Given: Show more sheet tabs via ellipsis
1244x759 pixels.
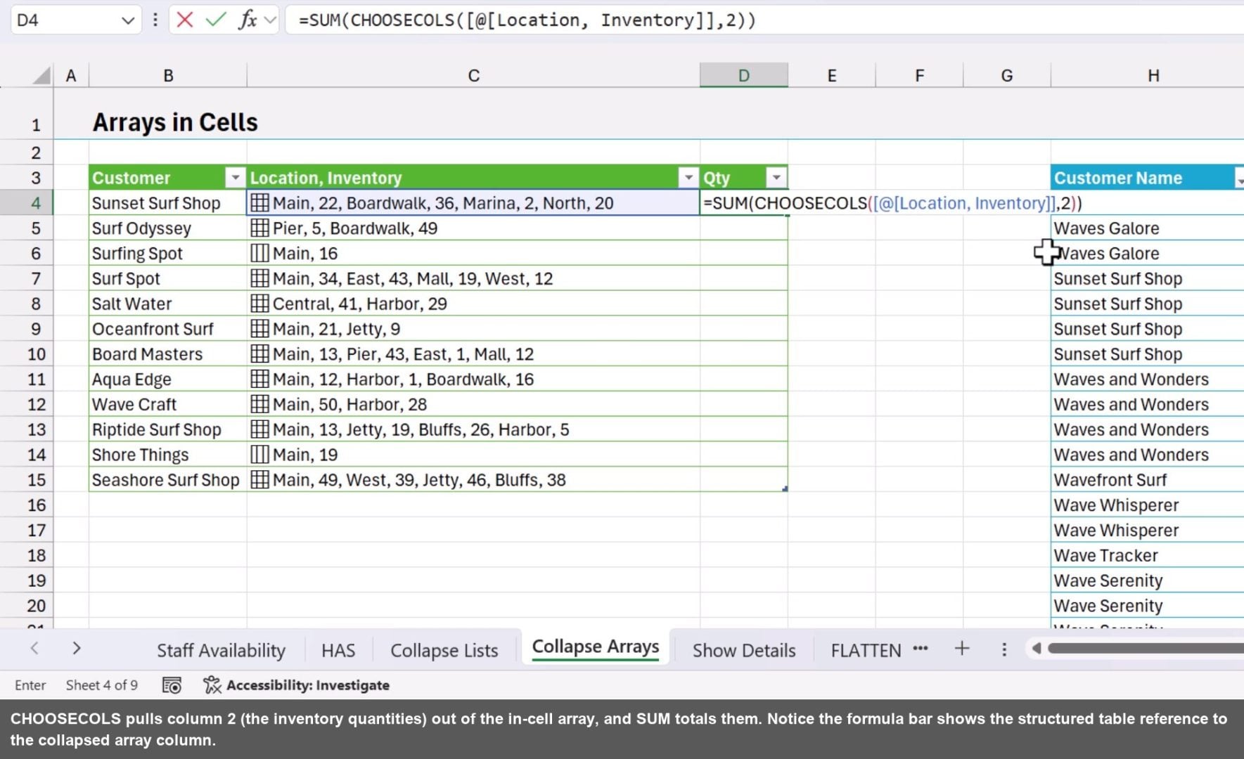Looking at the screenshot, I should coord(921,648).
